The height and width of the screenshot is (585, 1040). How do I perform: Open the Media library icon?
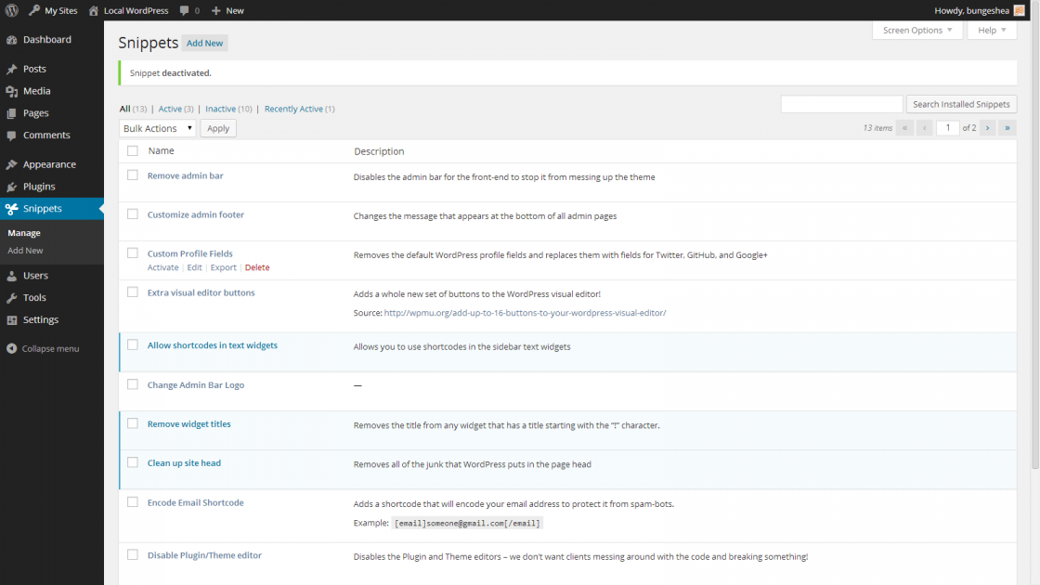[13, 91]
